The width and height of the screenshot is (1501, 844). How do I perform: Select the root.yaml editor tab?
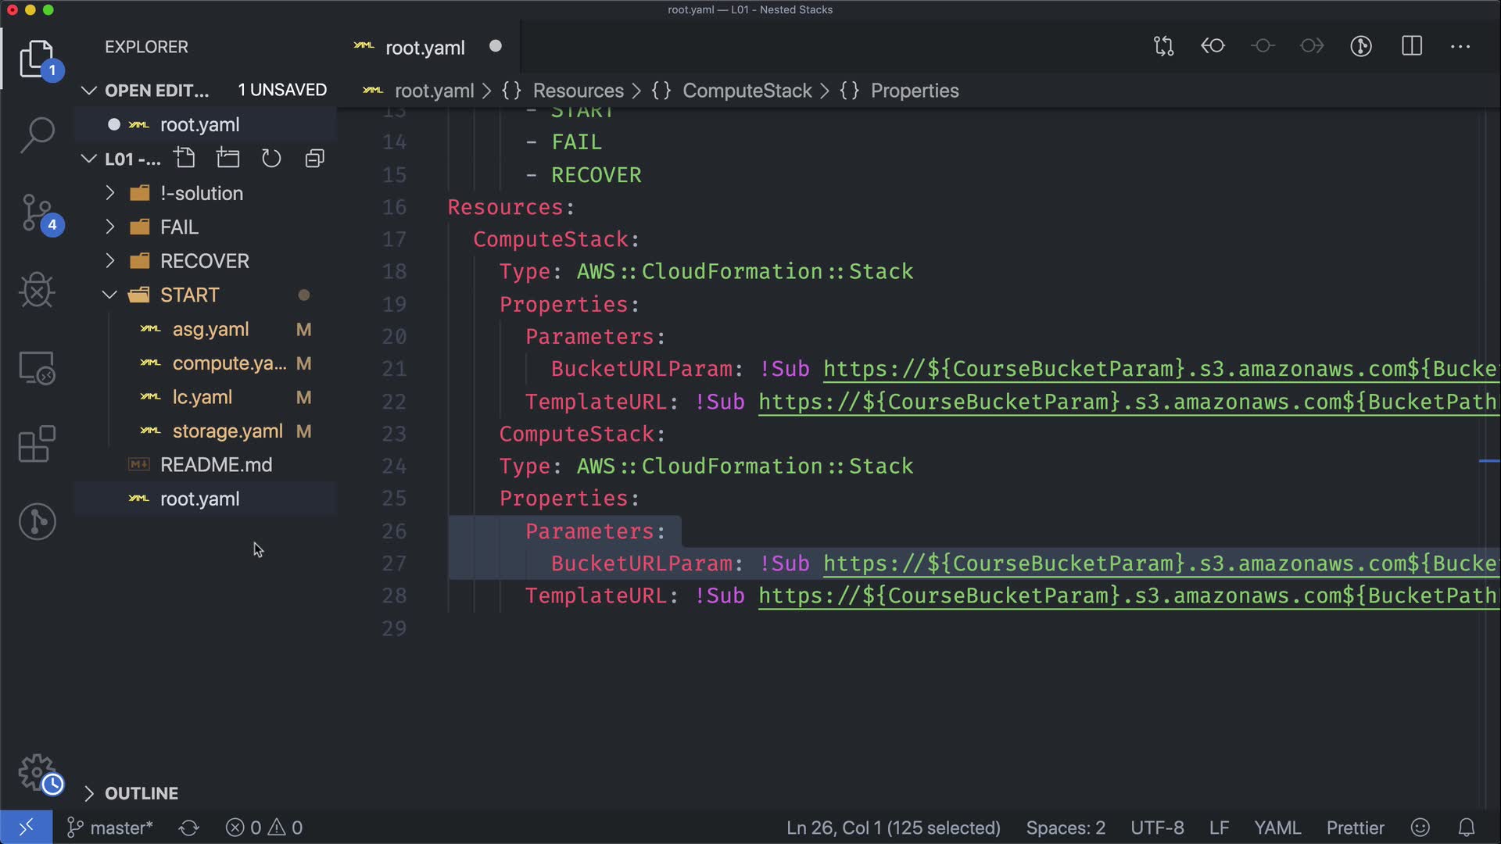pyautogui.click(x=425, y=48)
